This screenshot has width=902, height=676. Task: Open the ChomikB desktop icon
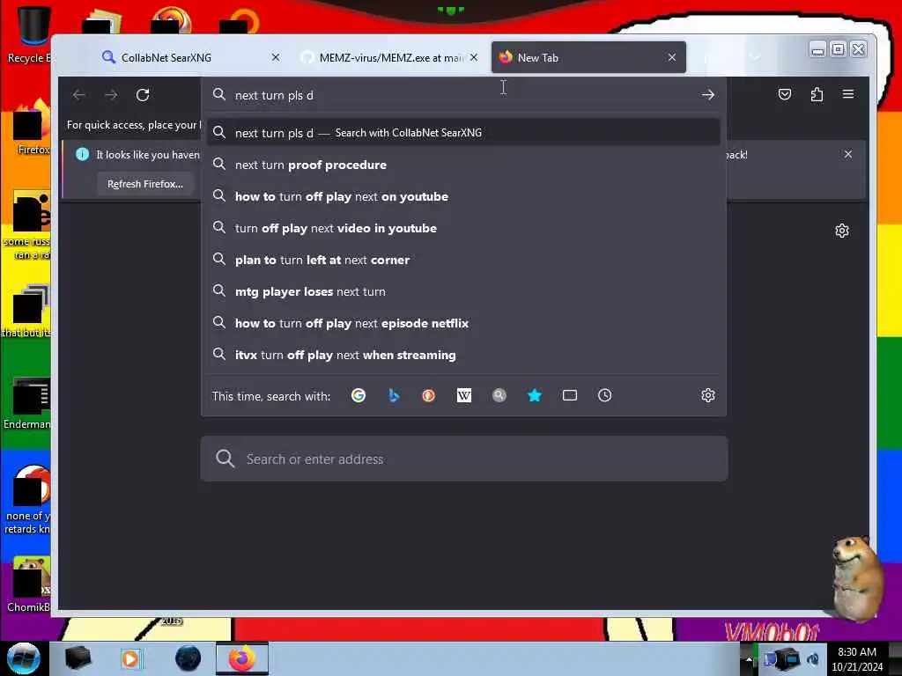29,584
